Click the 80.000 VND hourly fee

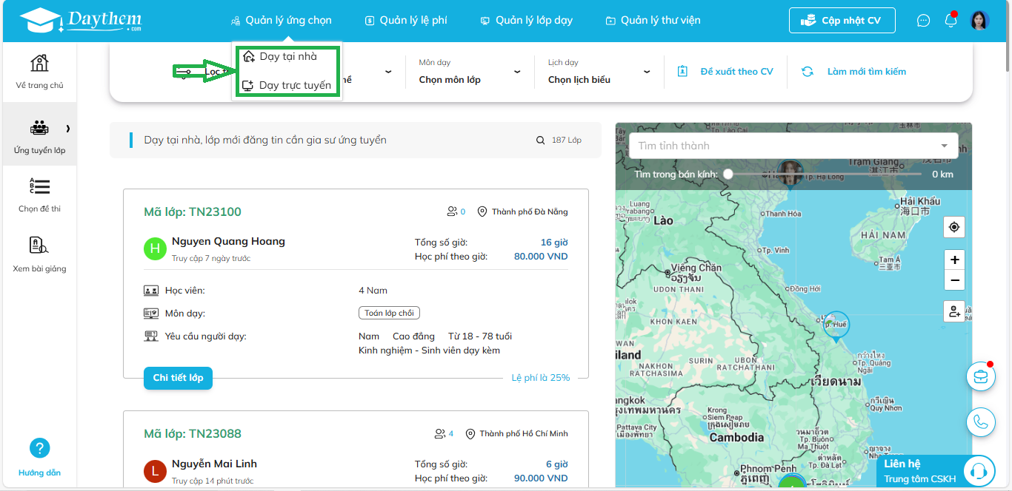[541, 257]
